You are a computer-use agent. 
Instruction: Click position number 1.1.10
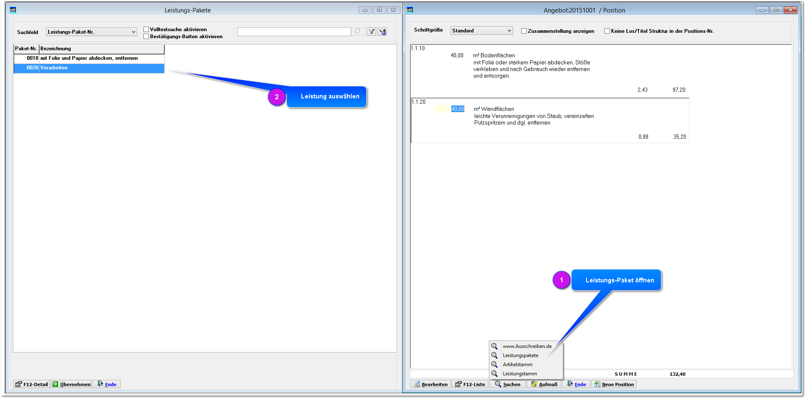coord(418,49)
